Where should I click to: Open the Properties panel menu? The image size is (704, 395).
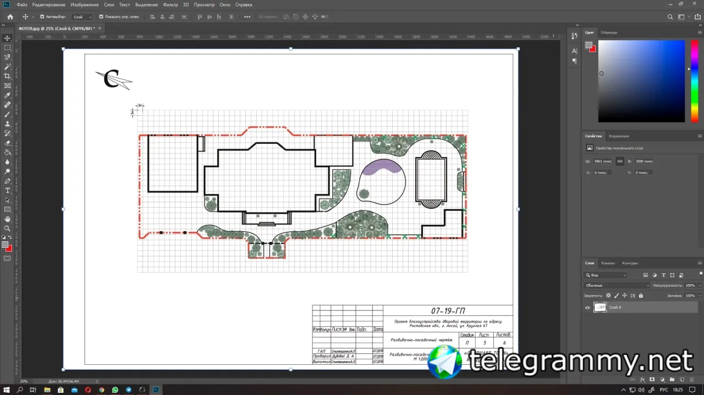(700, 136)
